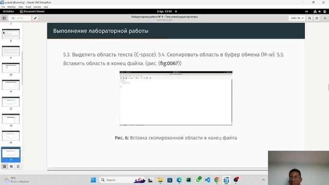Image resolution: width=329 pixels, height=185 pixels.
Task: Open WhatsApp from the taskbar
Action: (198, 179)
